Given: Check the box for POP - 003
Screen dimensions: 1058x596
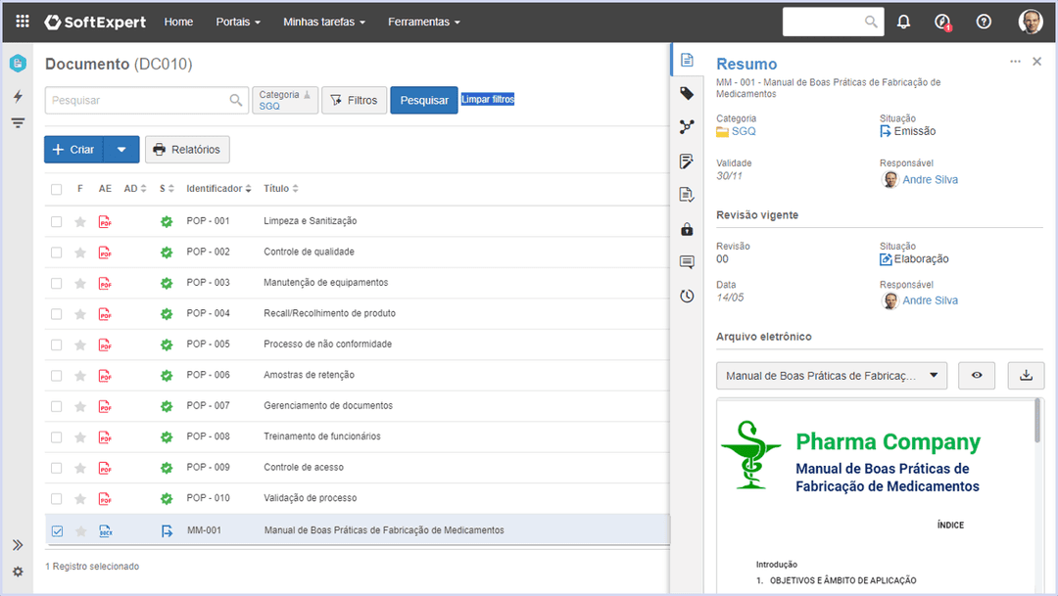Looking at the screenshot, I should point(56,283).
